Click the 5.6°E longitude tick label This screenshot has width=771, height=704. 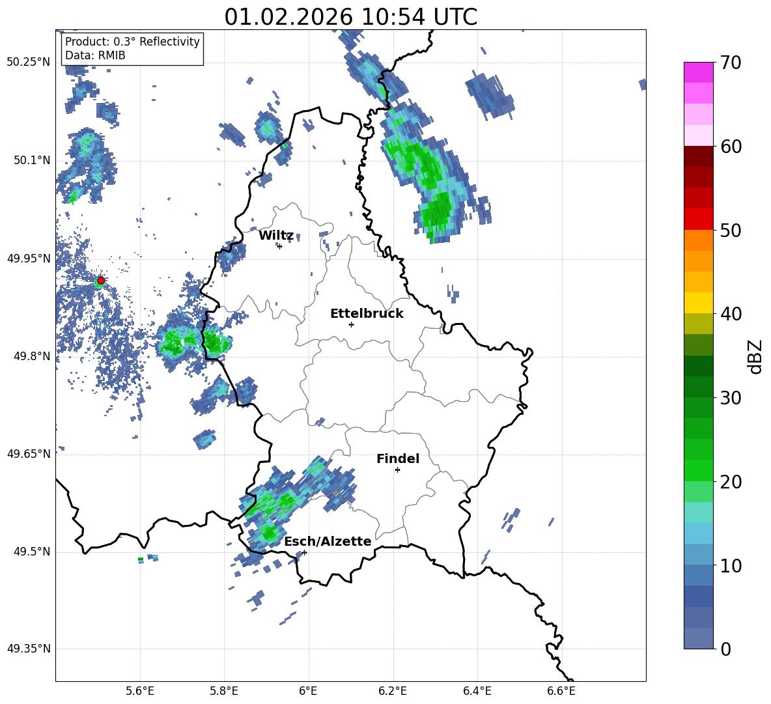tap(140, 692)
